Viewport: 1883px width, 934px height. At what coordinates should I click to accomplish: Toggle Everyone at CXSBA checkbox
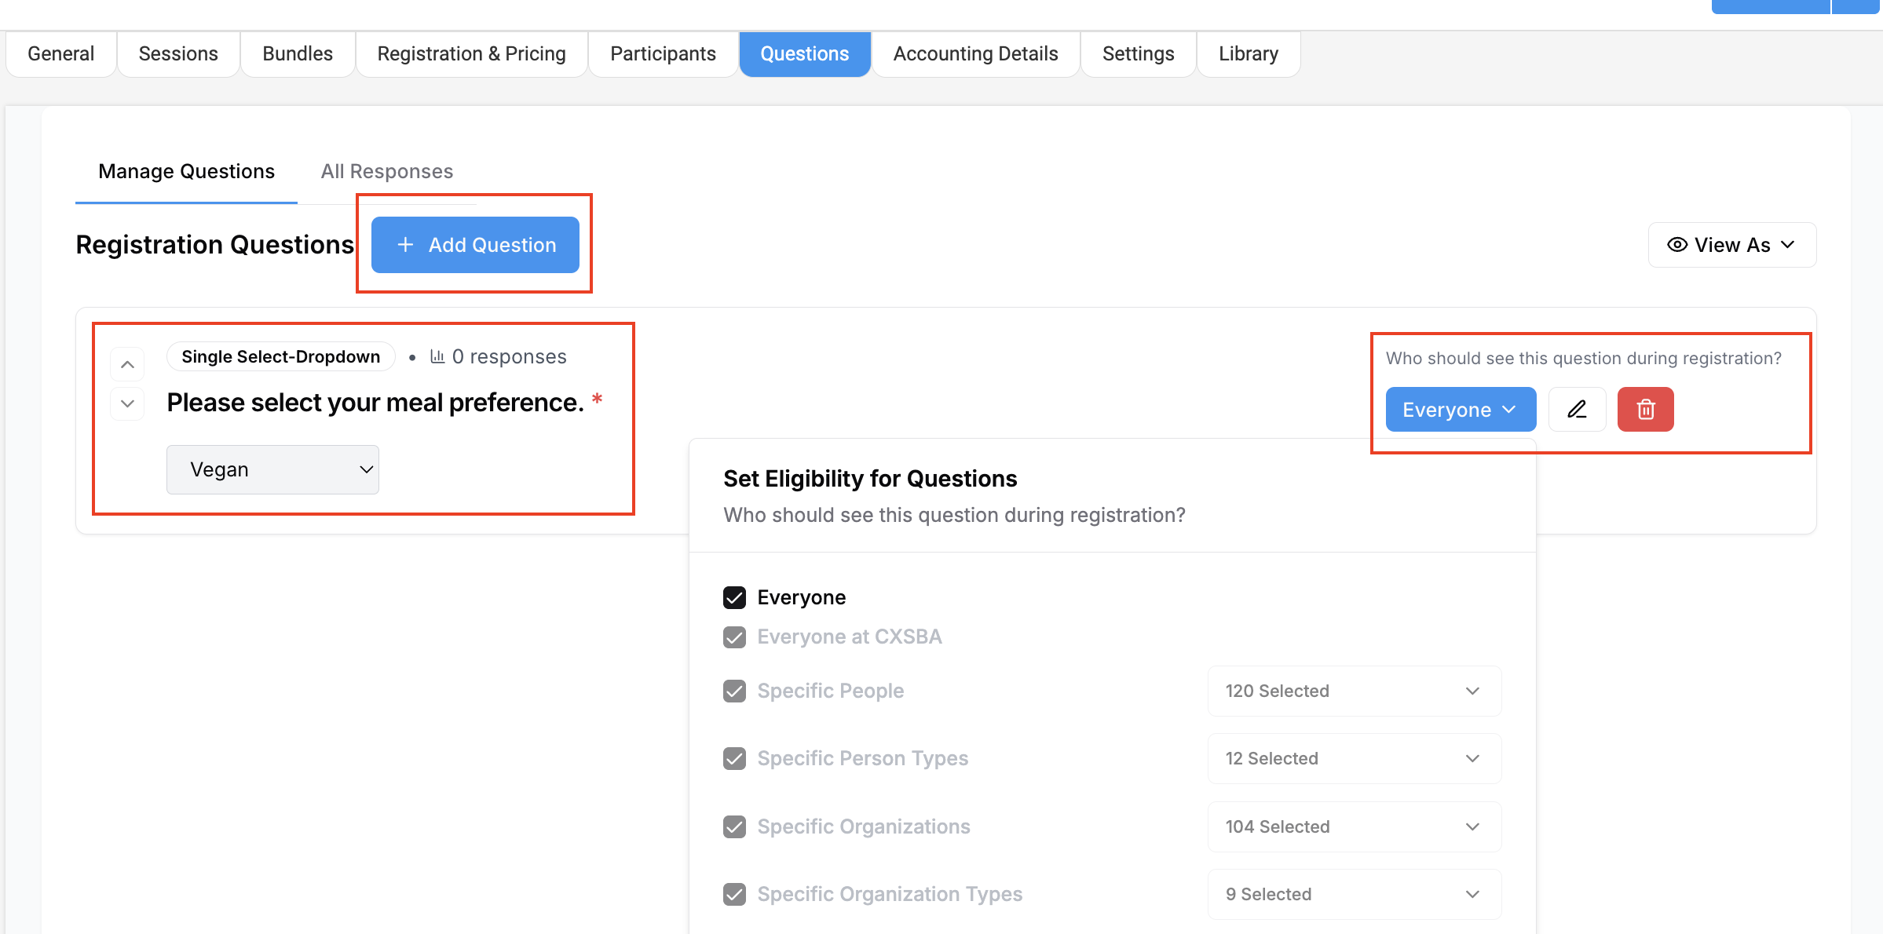point(734,637)
